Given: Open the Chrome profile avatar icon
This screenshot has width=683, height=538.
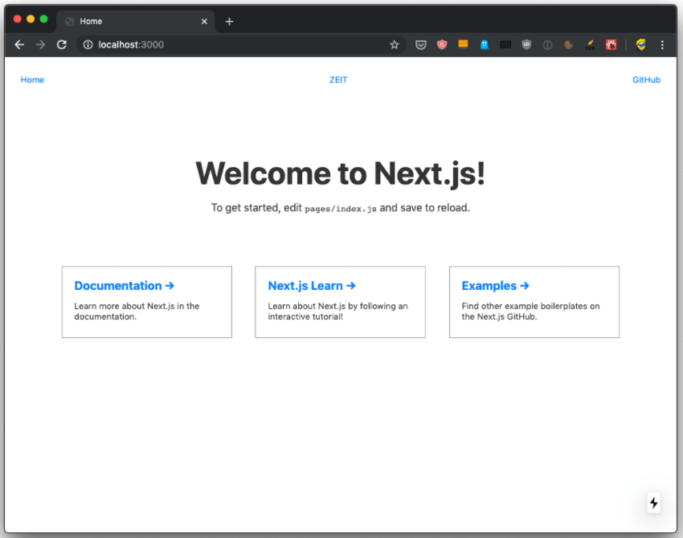Looking at the screenshot, I should click(x=640, y=44).
